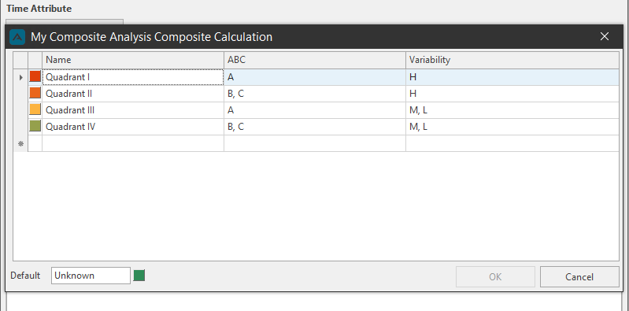The image size is (629, 311).
Task: Click the disabled OK button
Action: click(495, 277)
